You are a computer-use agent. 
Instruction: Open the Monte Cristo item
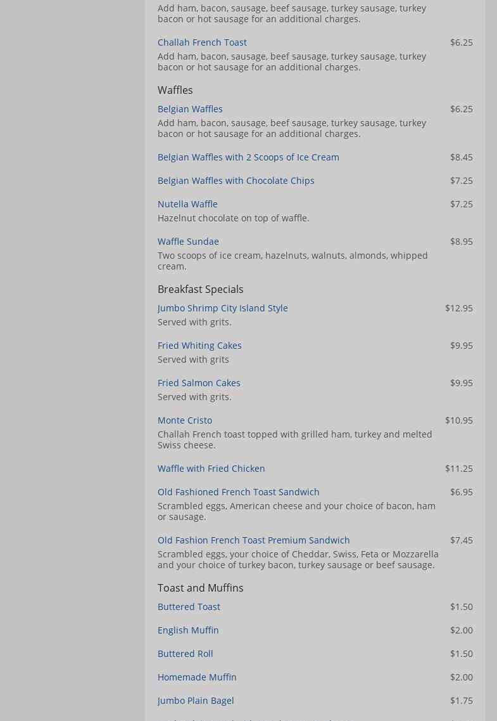click(x=185, y=420)
